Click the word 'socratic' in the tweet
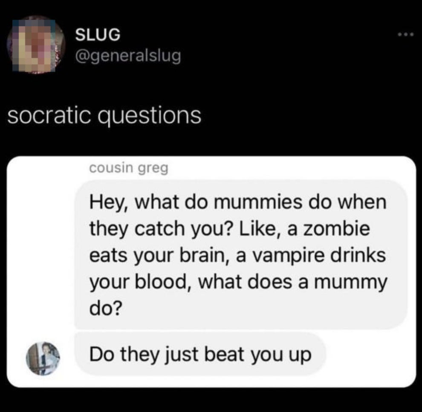The height and width of the screenshot is (412, 422). [49, 115]
